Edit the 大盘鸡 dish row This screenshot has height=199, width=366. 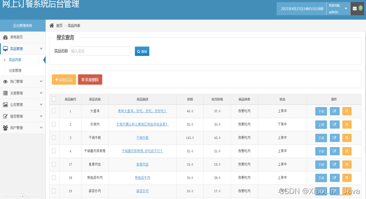click(334, 111)
